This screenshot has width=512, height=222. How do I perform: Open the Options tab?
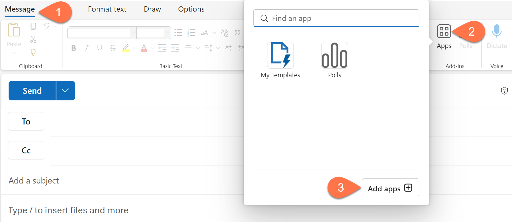191,9
